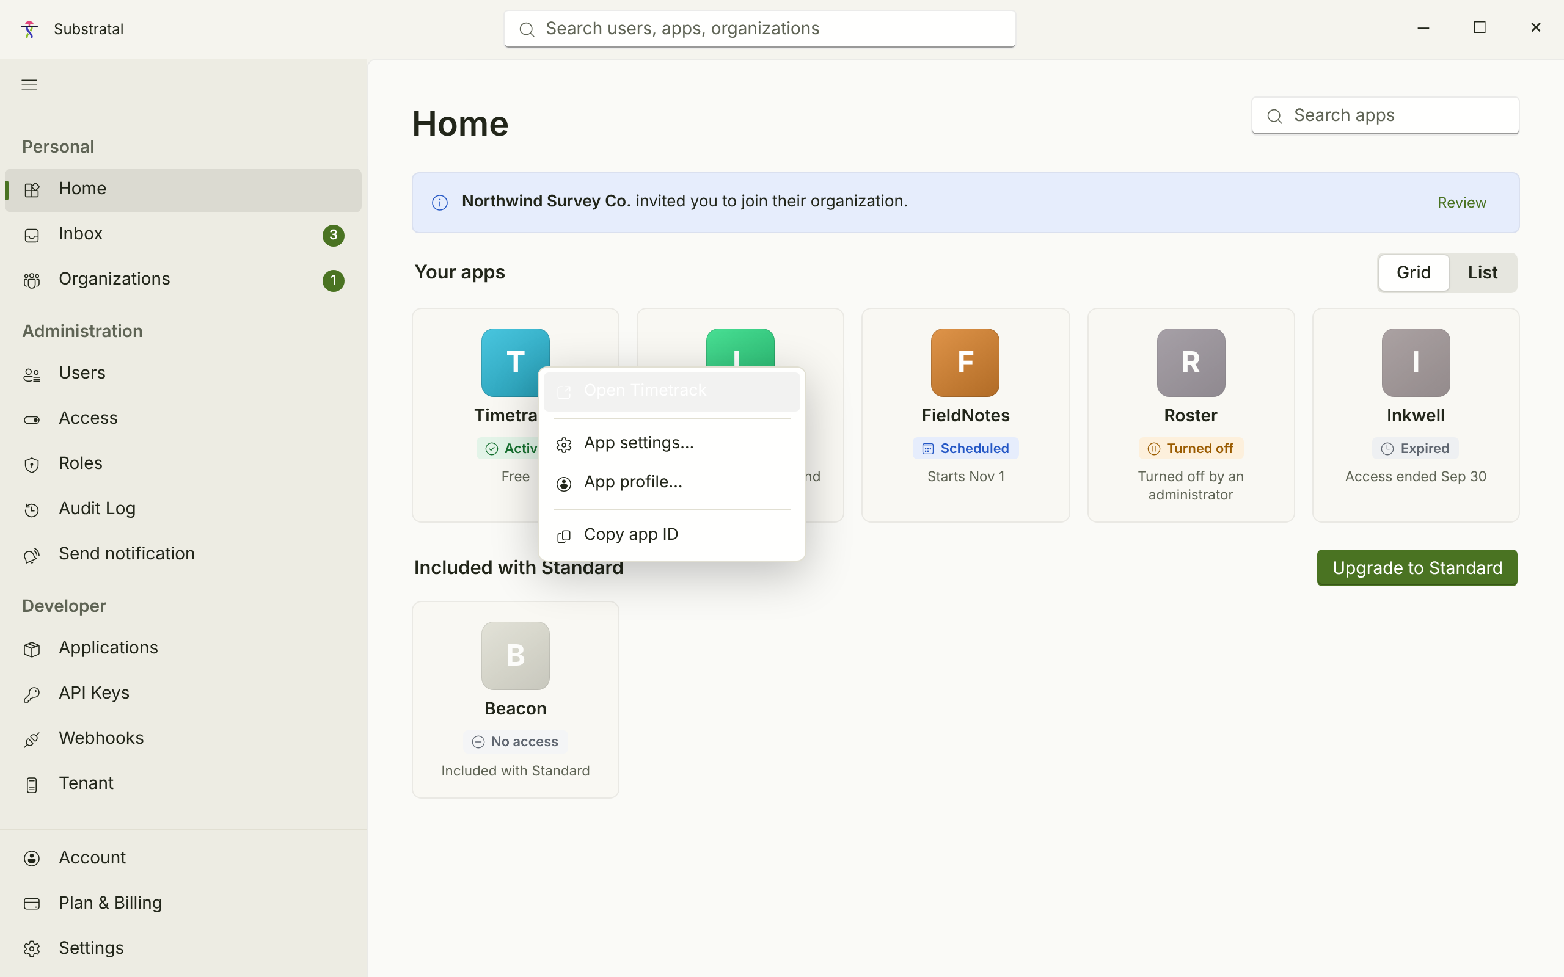Image resolution: width=1564 pixels, height=977 pixels.
Task: Click the Roles shield icon
Action: [x=32, y=465]
